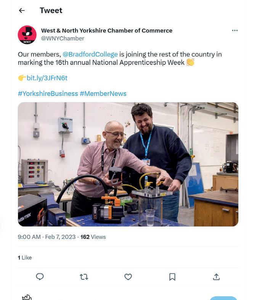Click the Tweet page heading
257x300 pixels.
point(51,11)
